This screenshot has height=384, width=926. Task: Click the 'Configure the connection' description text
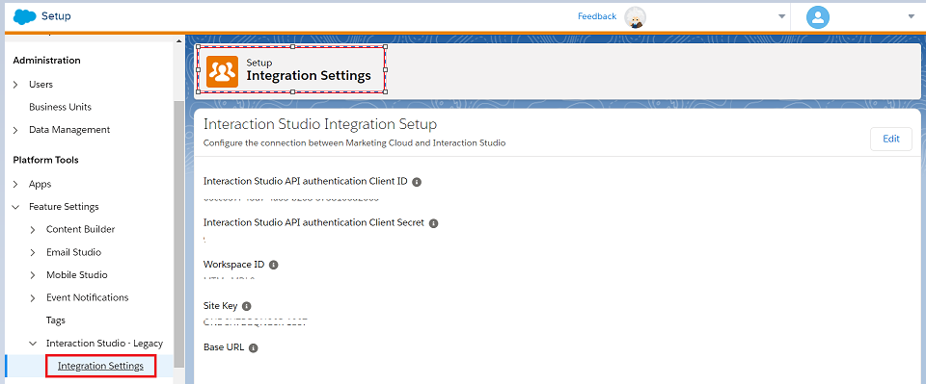click(354, 143)
